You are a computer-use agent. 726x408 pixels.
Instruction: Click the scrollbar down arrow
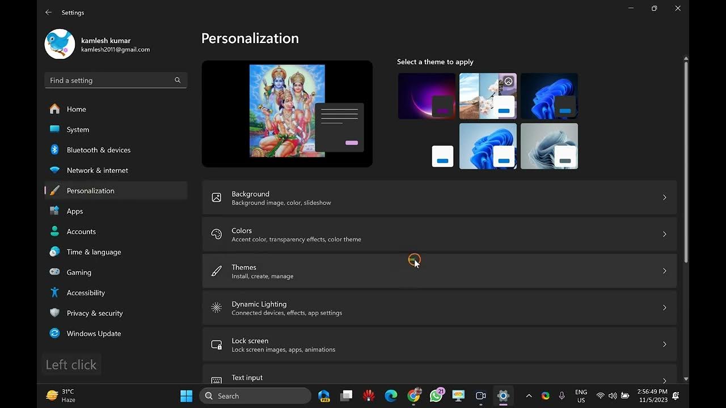point(686,379)
